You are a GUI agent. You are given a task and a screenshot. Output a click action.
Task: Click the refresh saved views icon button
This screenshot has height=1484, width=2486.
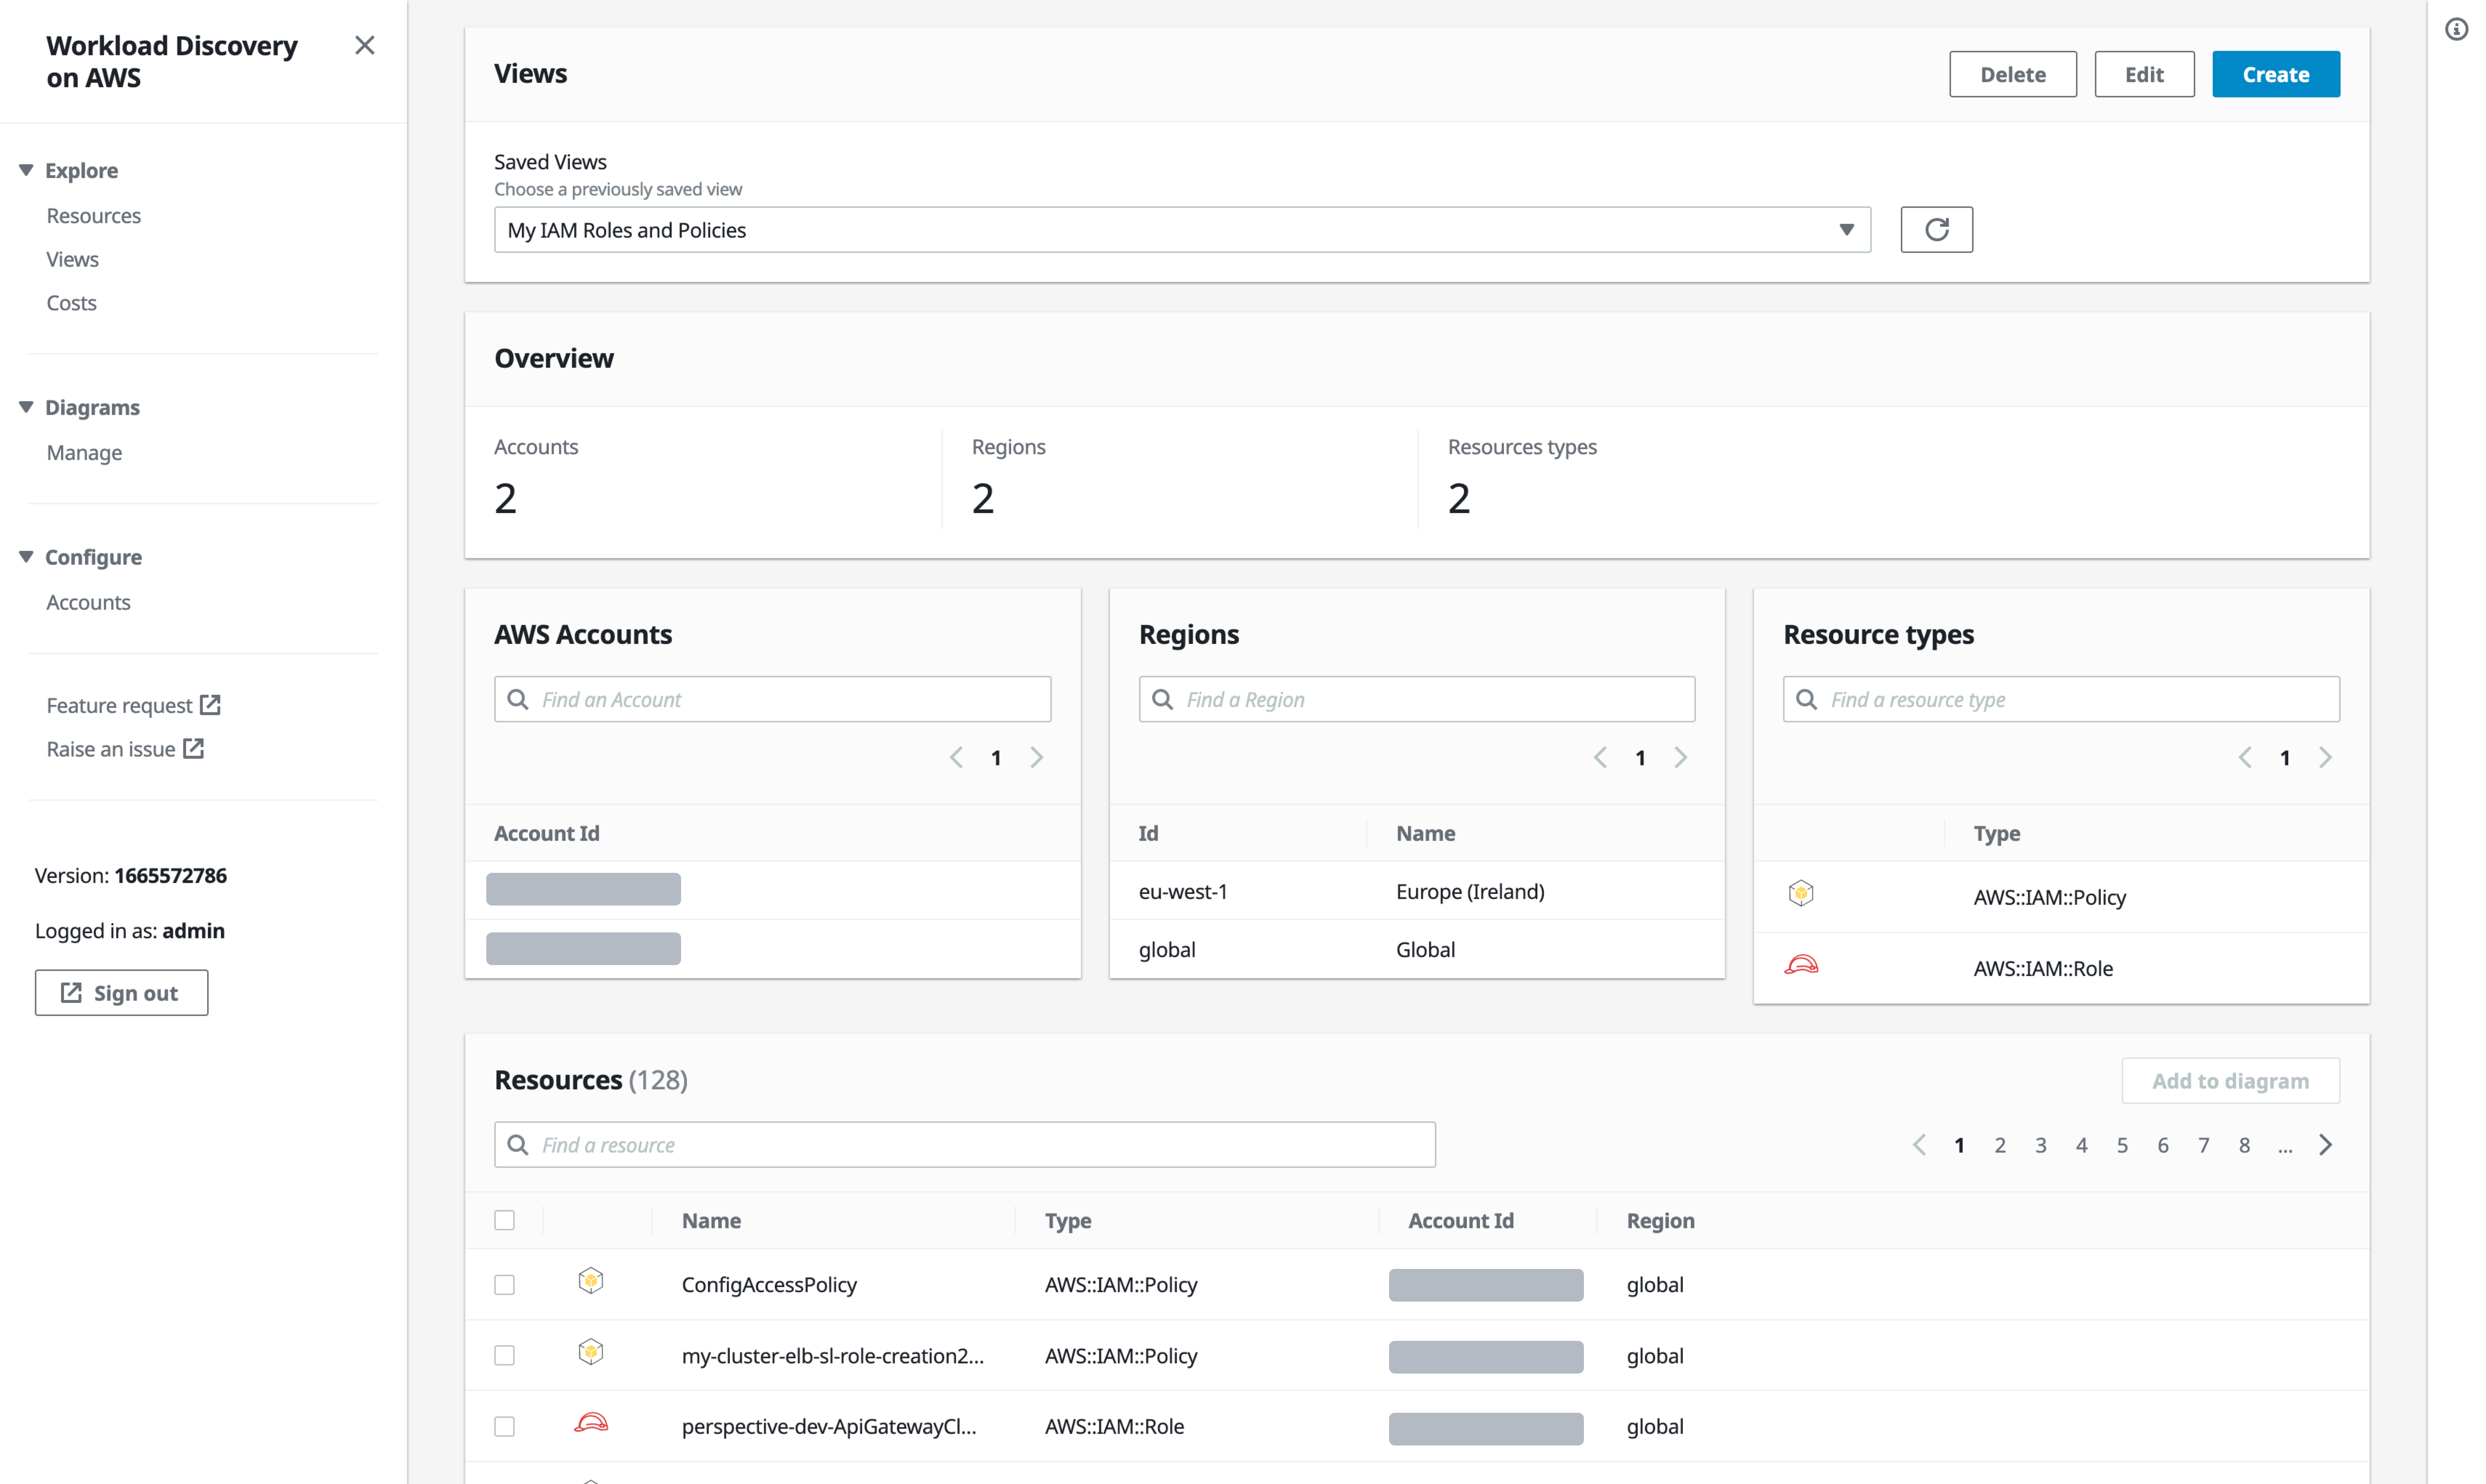[1936, 230]
